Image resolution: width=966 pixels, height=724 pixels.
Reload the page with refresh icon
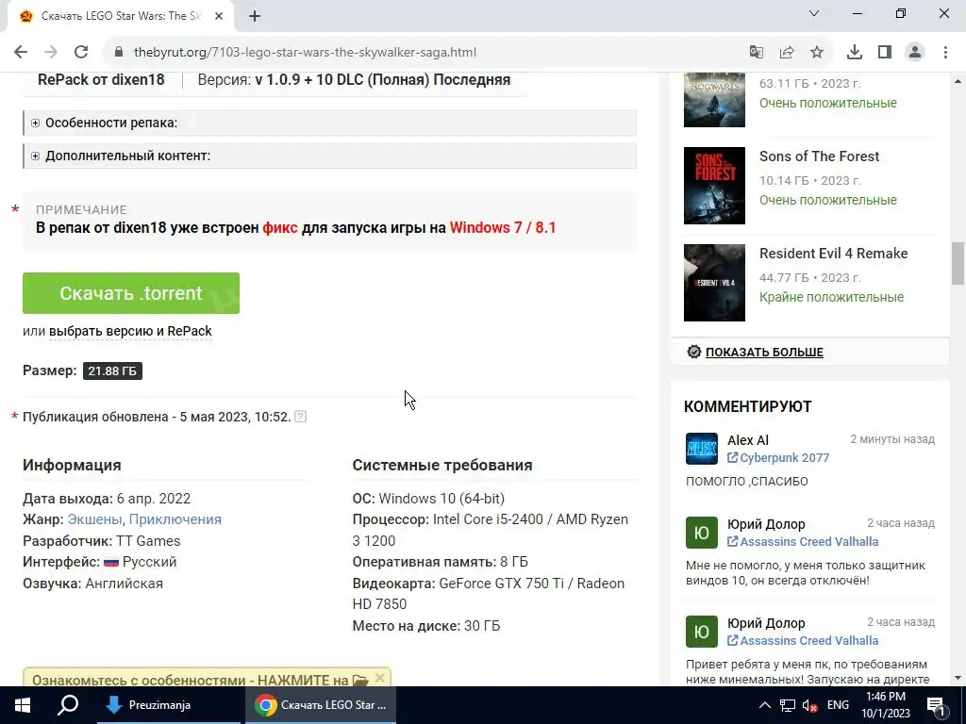81,53
